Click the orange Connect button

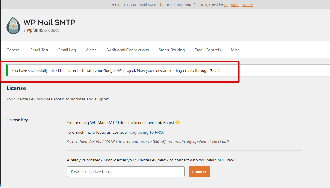coord(199,172)
